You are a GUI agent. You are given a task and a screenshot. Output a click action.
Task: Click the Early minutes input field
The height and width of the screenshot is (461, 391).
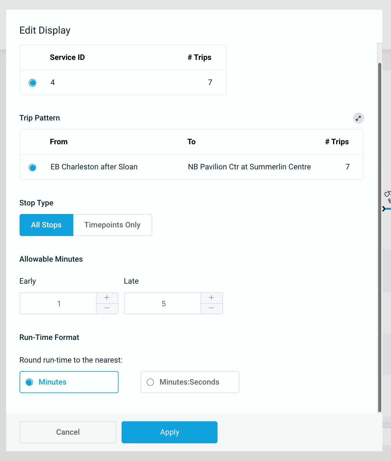tap(58, 304)
